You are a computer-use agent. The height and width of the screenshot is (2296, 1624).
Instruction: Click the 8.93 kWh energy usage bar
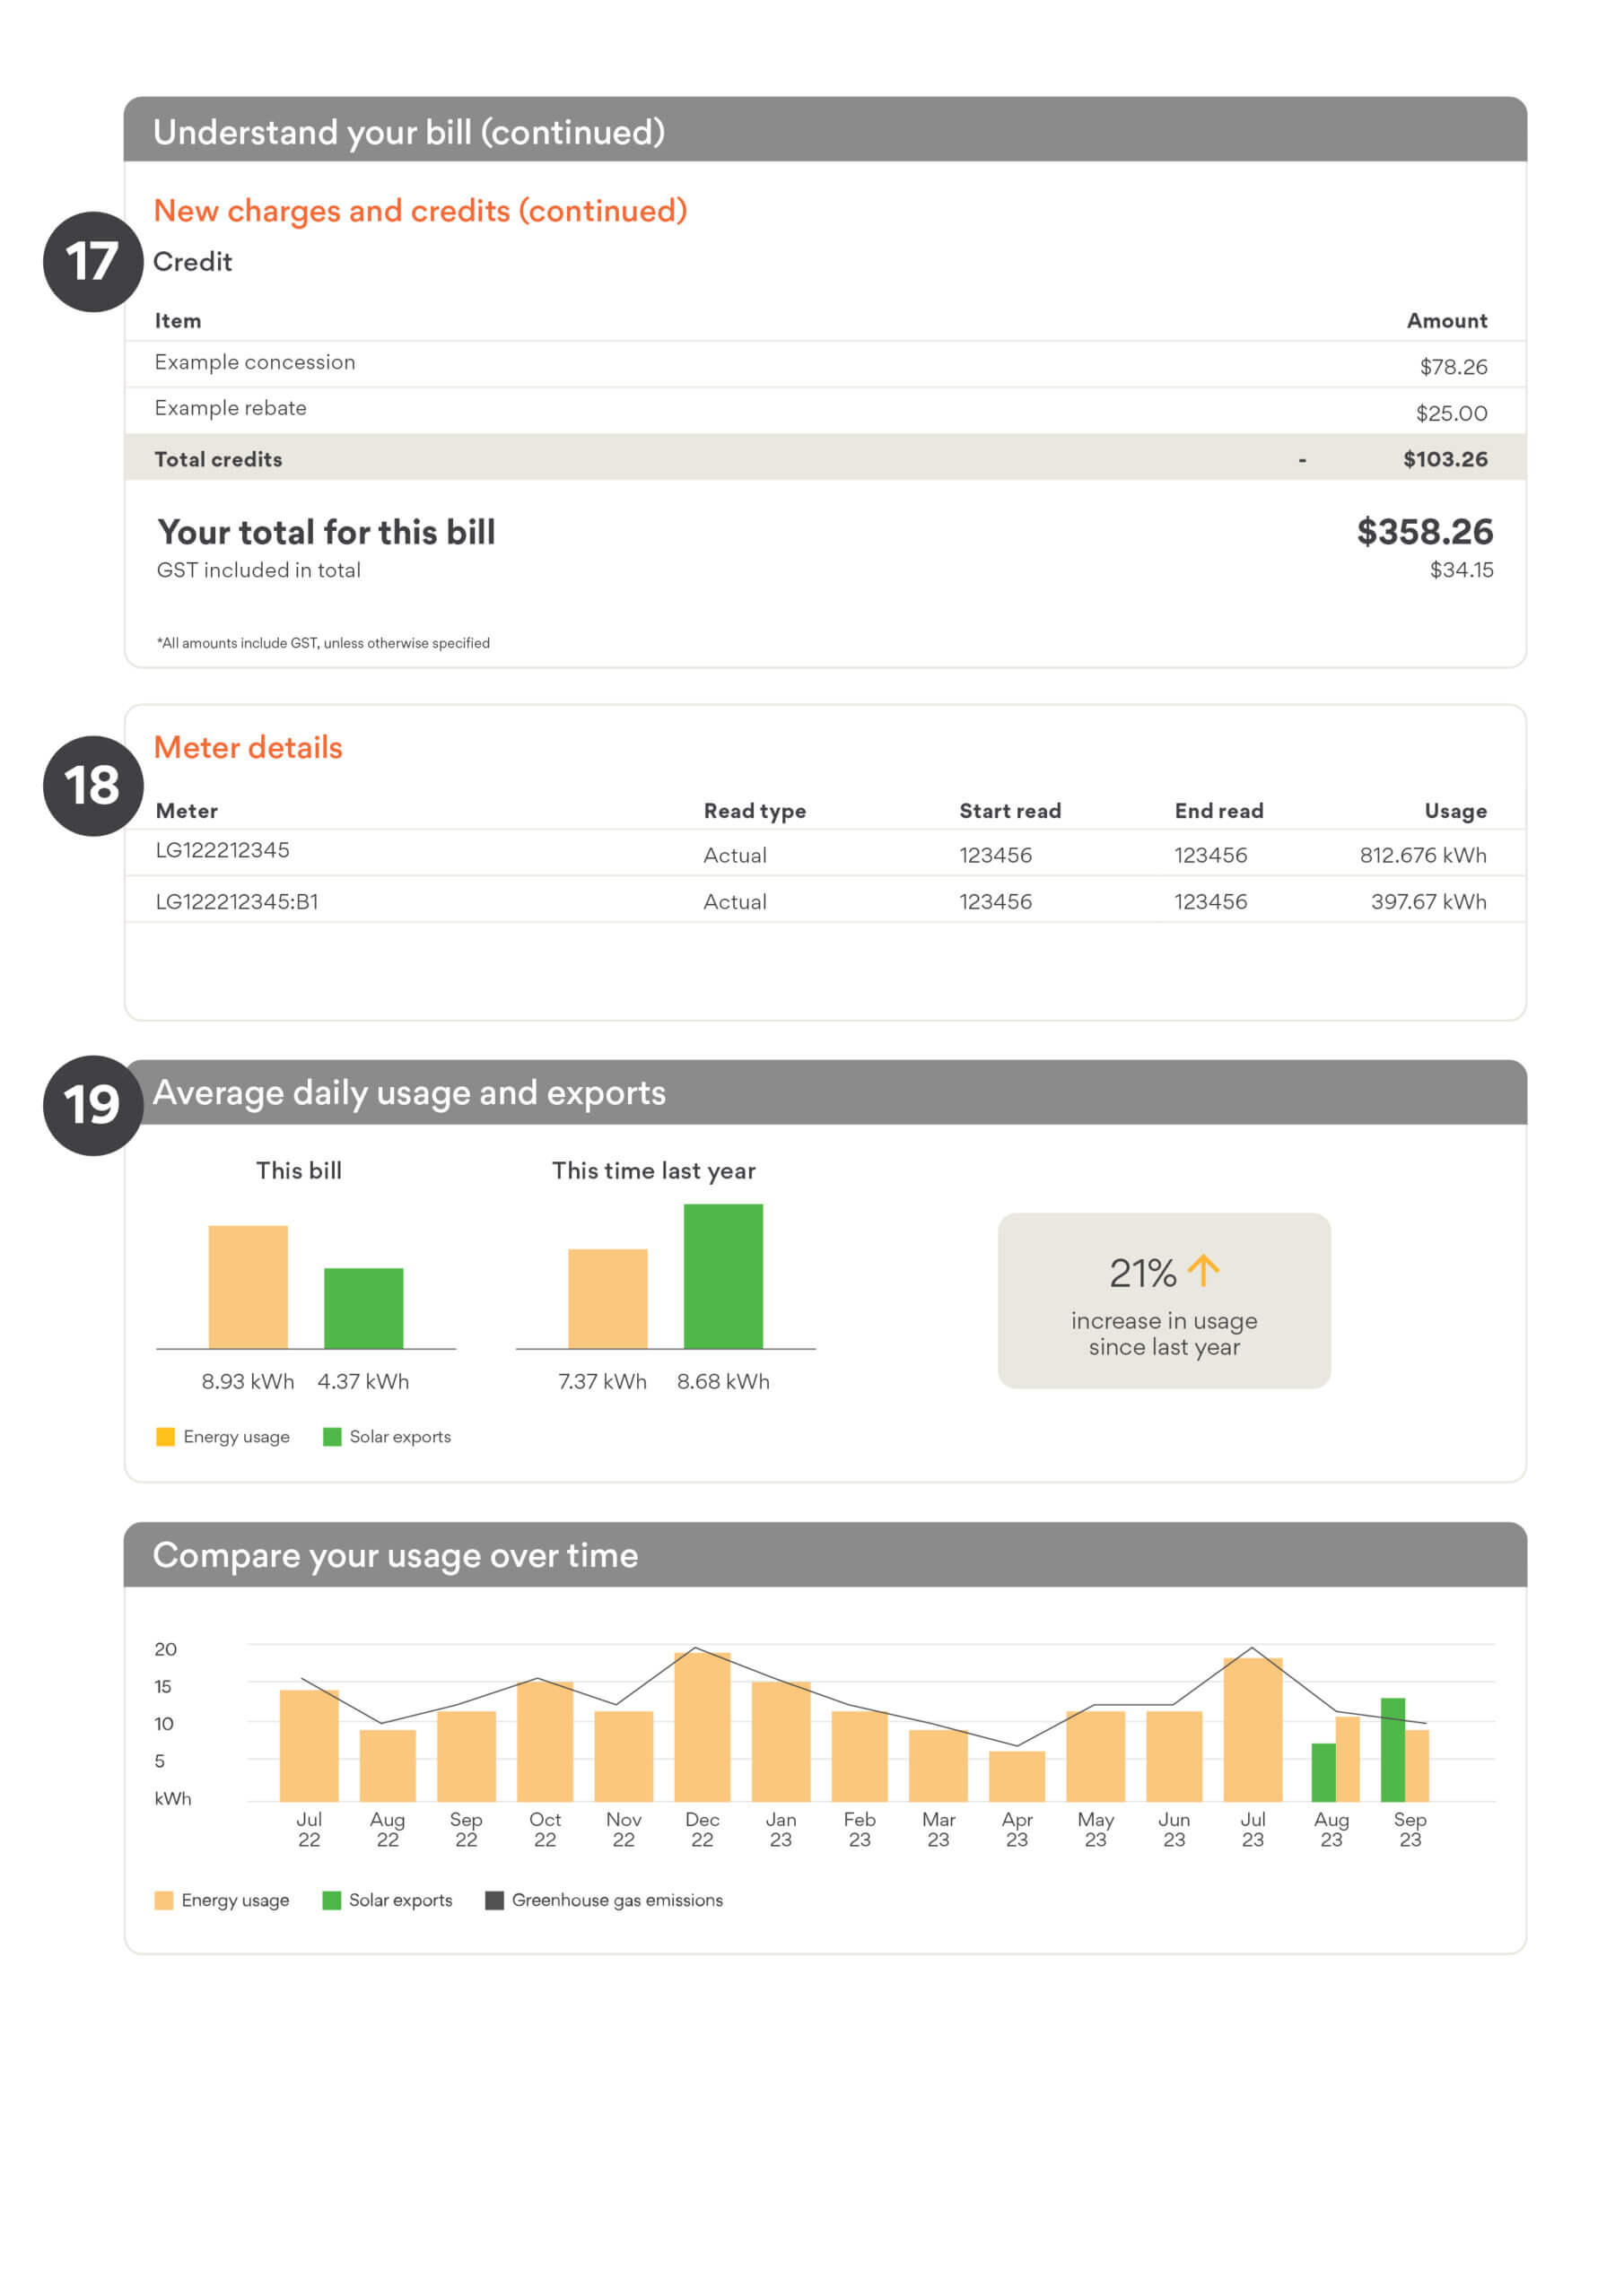[247, 1287]
